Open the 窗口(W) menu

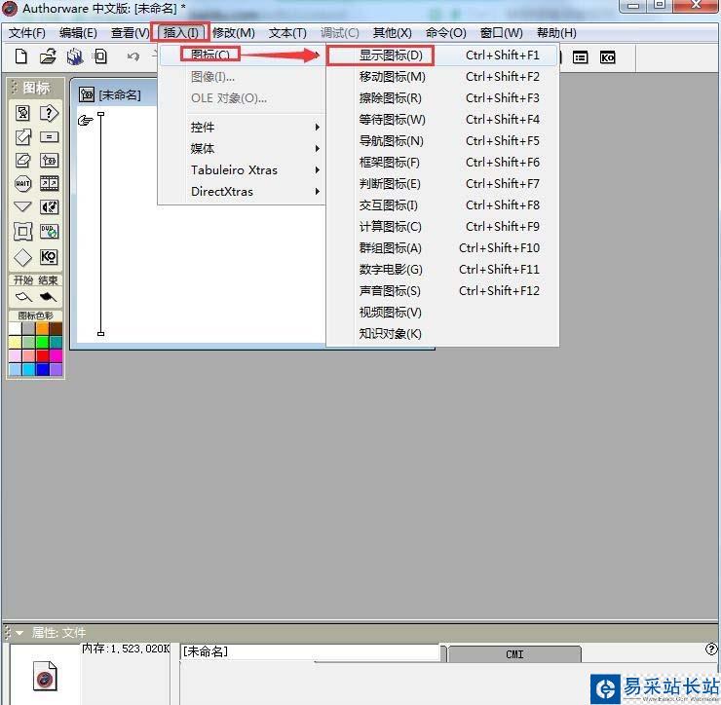pos(501,33)
